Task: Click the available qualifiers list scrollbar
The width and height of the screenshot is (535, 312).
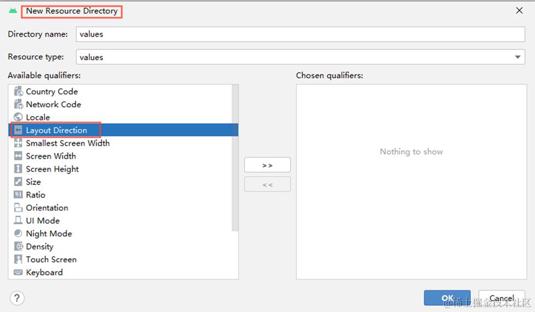Action: (x=235, y=158)
